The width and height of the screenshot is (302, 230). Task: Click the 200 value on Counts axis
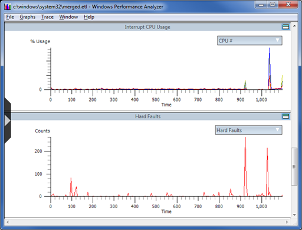click(38, 151)
